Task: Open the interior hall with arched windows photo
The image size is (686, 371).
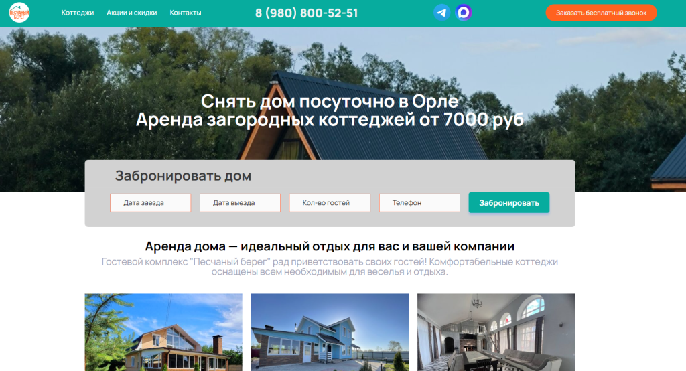Action: coord(496,332)
